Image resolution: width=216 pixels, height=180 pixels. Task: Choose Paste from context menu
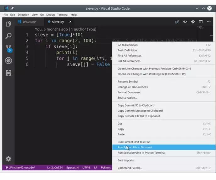tap(164, 134)
